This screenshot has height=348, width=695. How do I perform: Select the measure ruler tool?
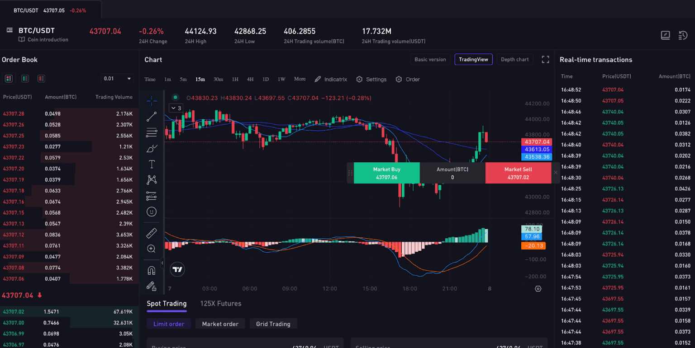click(151, 233)
